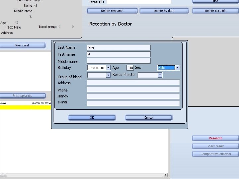Click the Name of research column header

click(41, 103)
